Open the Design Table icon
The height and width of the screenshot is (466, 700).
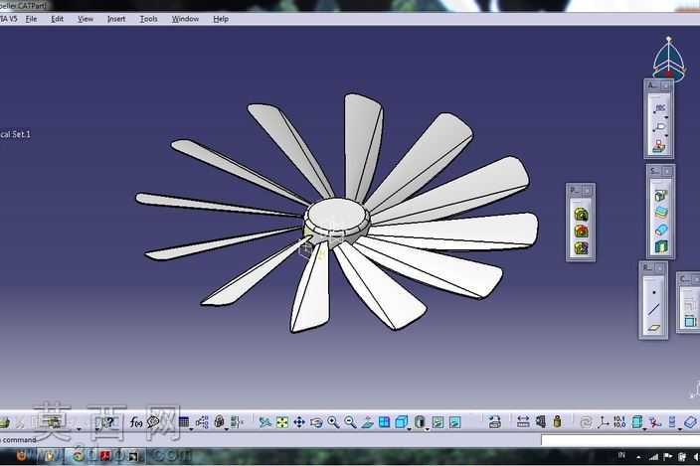[184, 421]
